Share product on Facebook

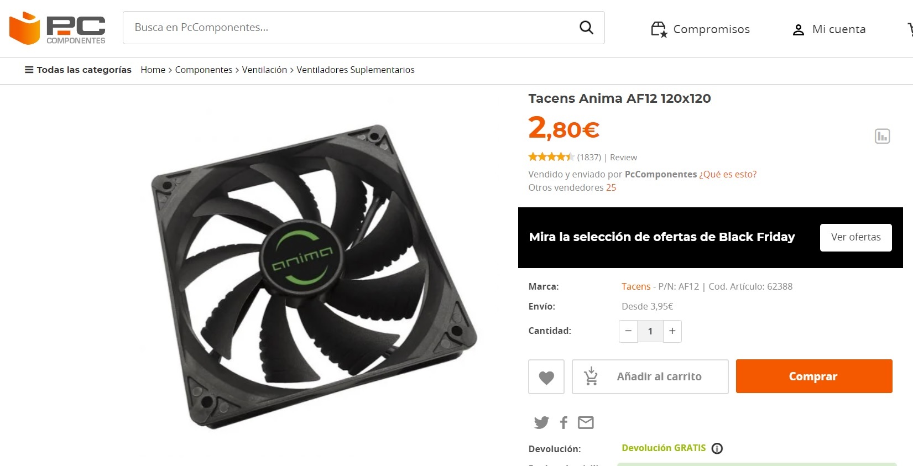[x=564, y=423]
